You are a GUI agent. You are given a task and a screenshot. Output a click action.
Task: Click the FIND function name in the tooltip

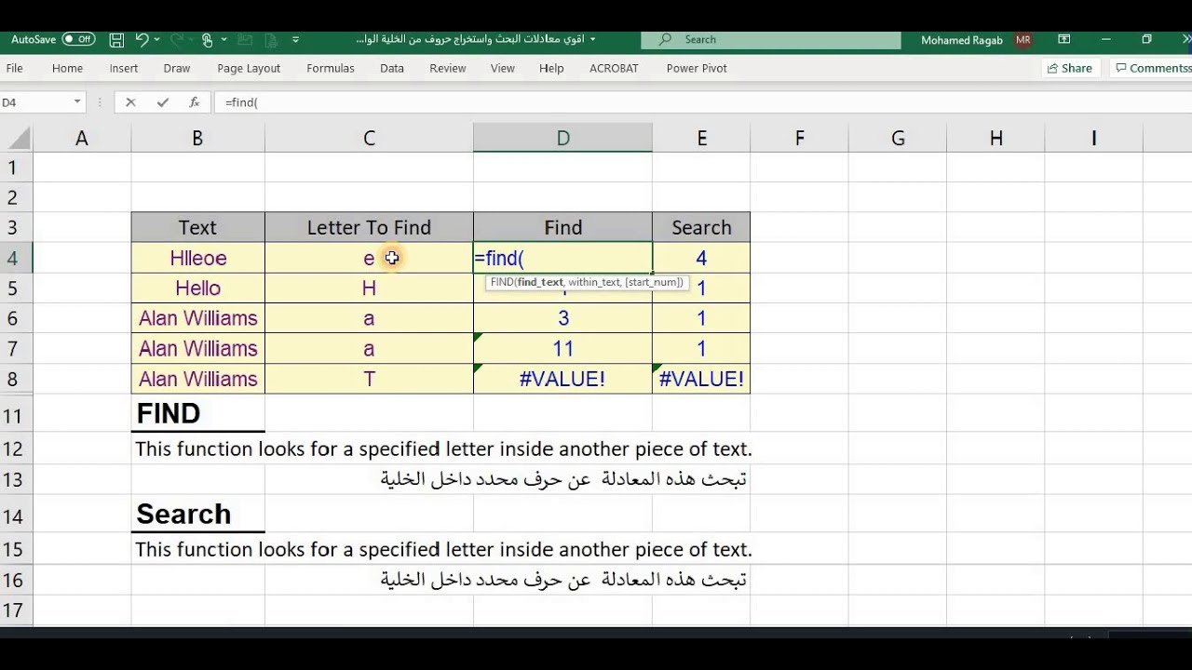pyautogui.click(x=502, y=282)
